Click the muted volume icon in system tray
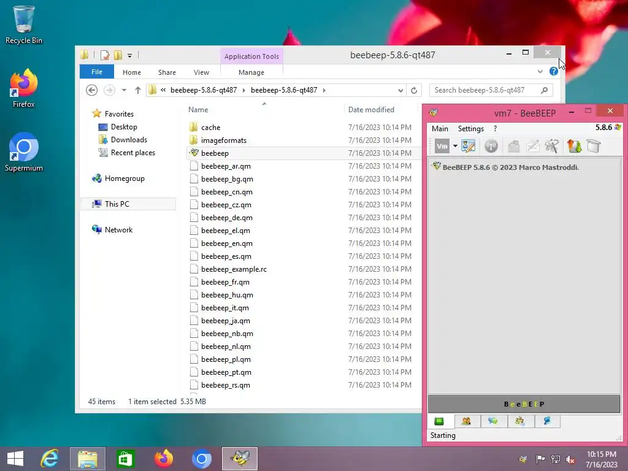 click(571, 459)
